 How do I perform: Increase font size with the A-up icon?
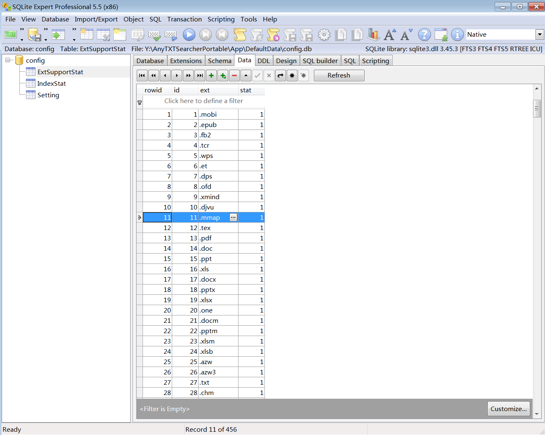[x=390, y=35]
